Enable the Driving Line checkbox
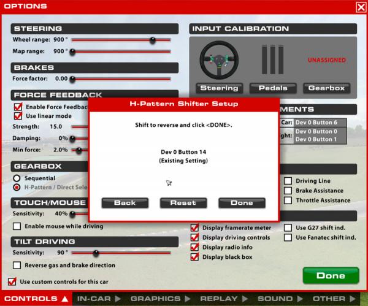This screenshot has height=306, width=368. pos(288,181)
